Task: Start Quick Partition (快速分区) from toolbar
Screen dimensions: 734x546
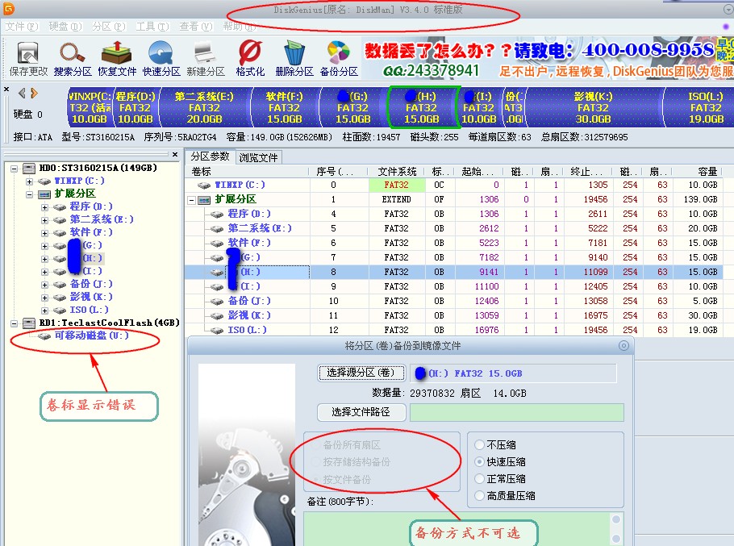Action: [x=161, y=59]
